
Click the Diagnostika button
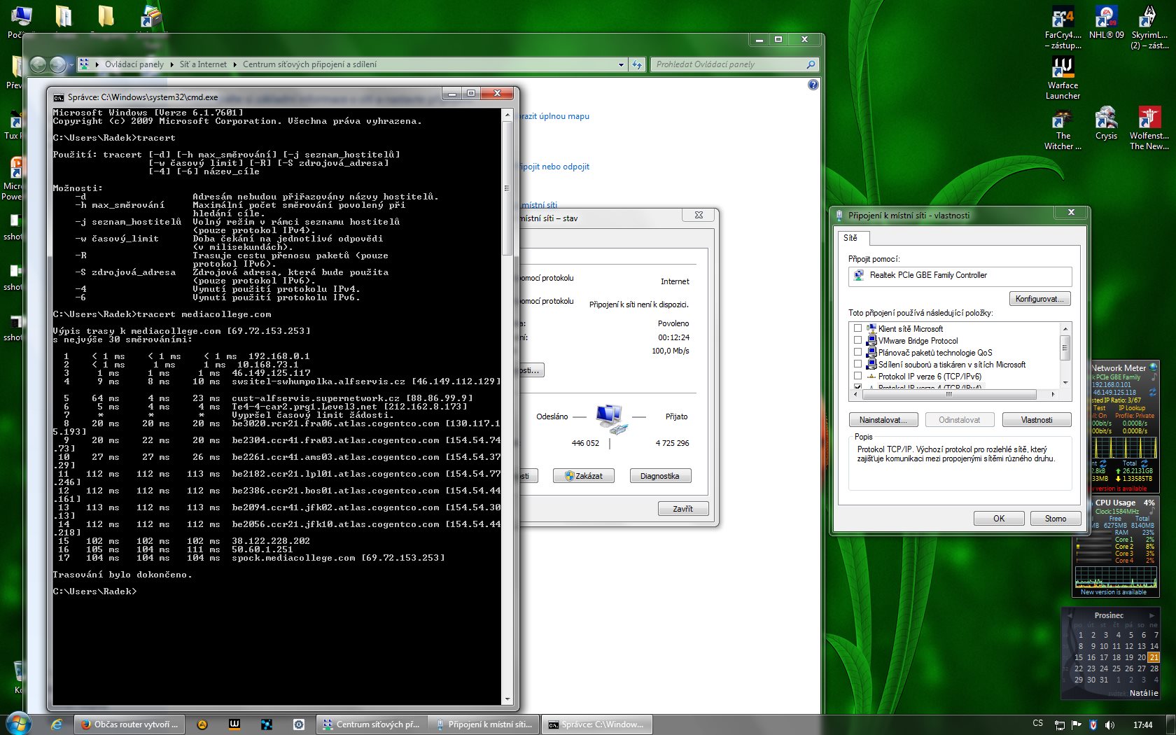(659, 476)
